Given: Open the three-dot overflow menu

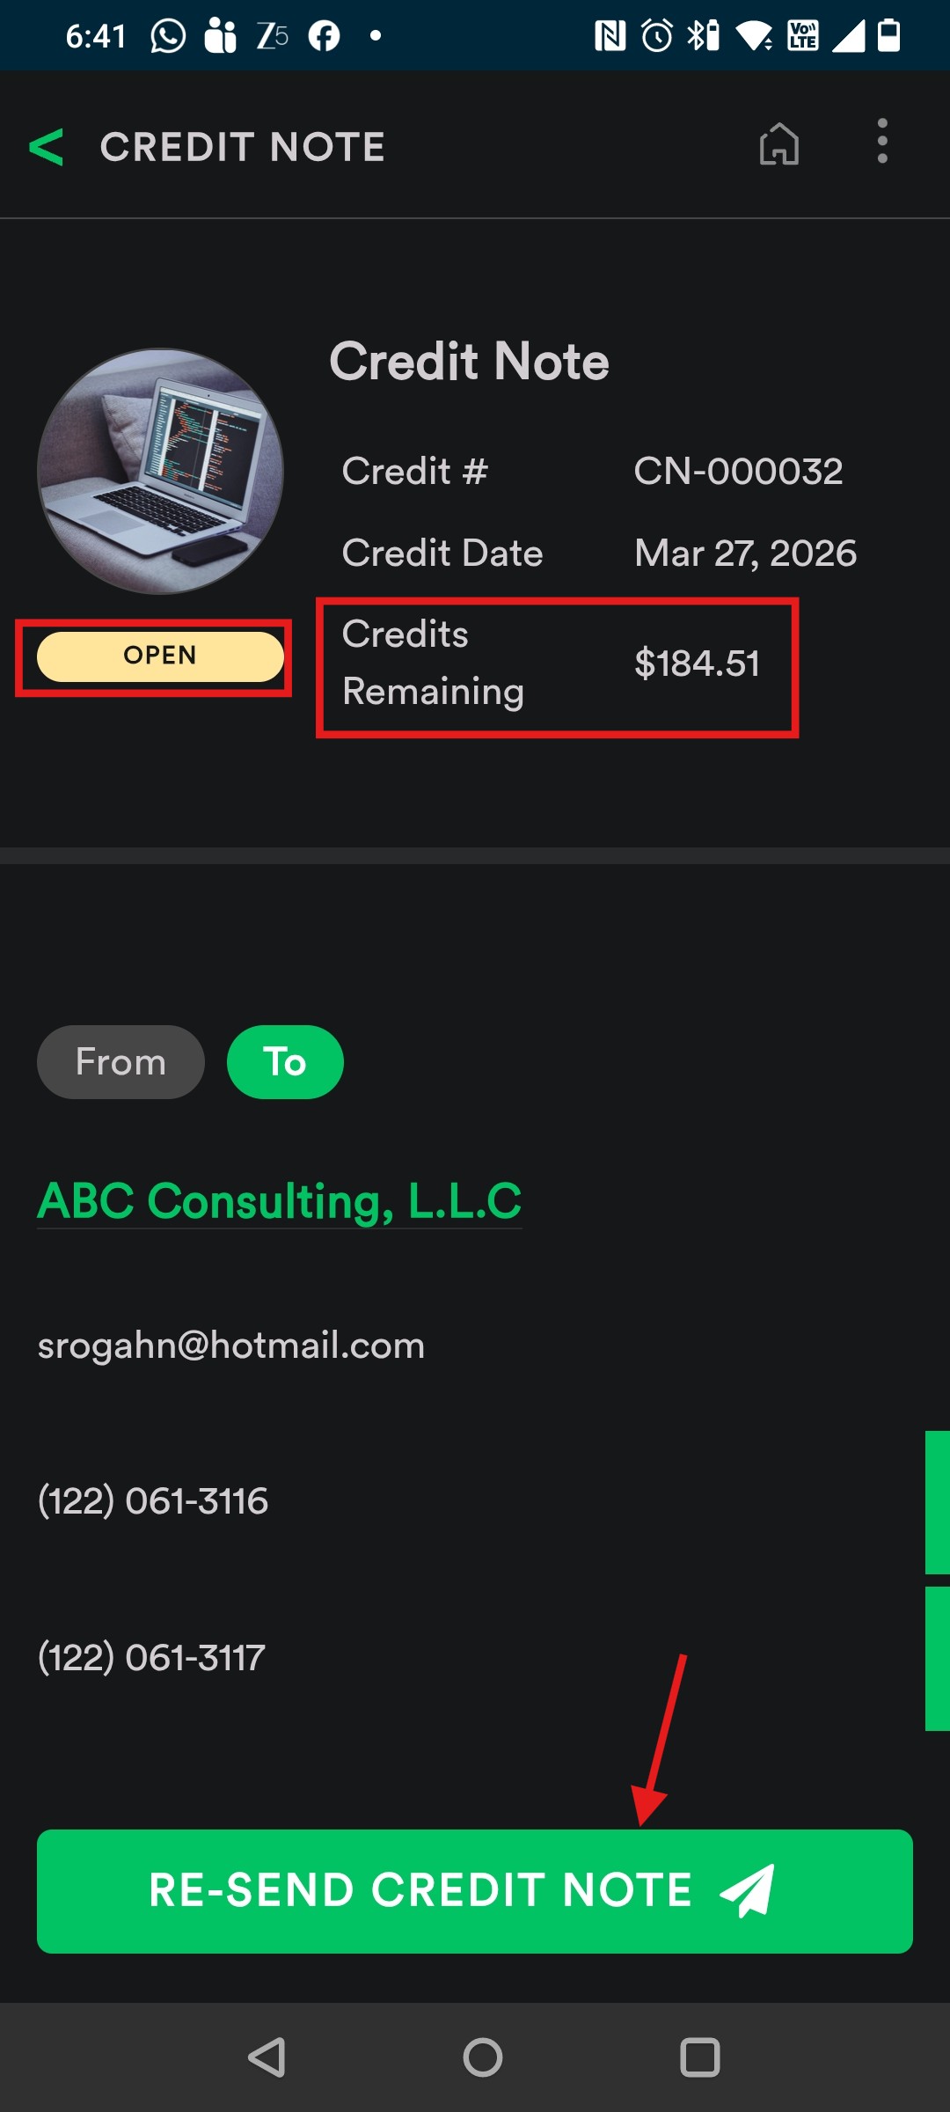Looking at the screenshot, I should (x=882, y=141).
